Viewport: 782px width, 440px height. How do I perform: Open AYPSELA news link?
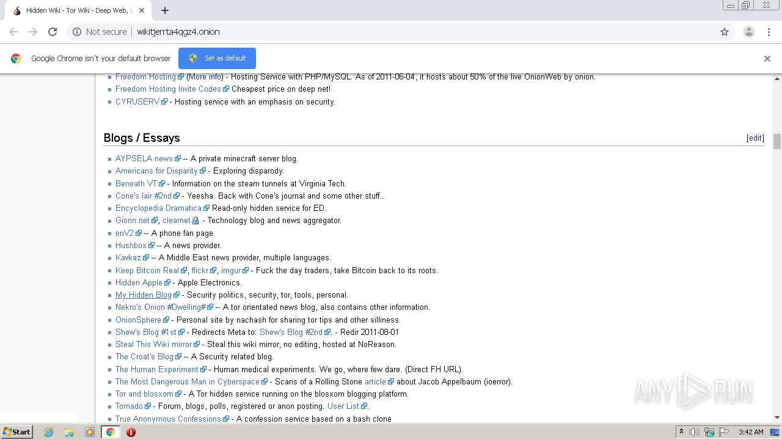144,159
